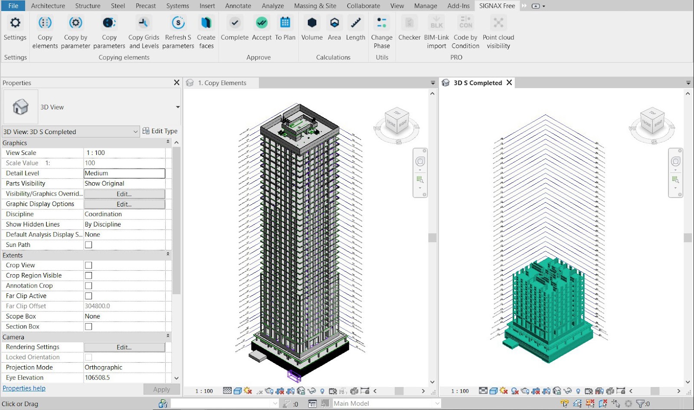Open the Properties help link
This screenshot has width=694, height=410.
pyautogui.click(x=24, y=388)
